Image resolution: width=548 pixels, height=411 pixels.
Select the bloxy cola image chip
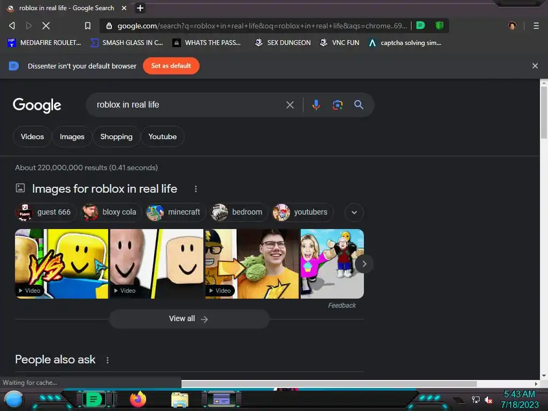[110, 212]
